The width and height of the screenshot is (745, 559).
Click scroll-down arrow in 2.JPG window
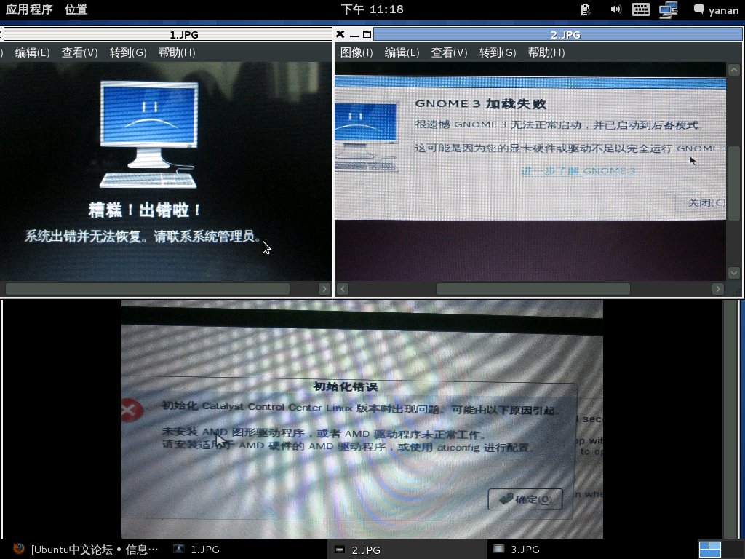tap(734, 273)
